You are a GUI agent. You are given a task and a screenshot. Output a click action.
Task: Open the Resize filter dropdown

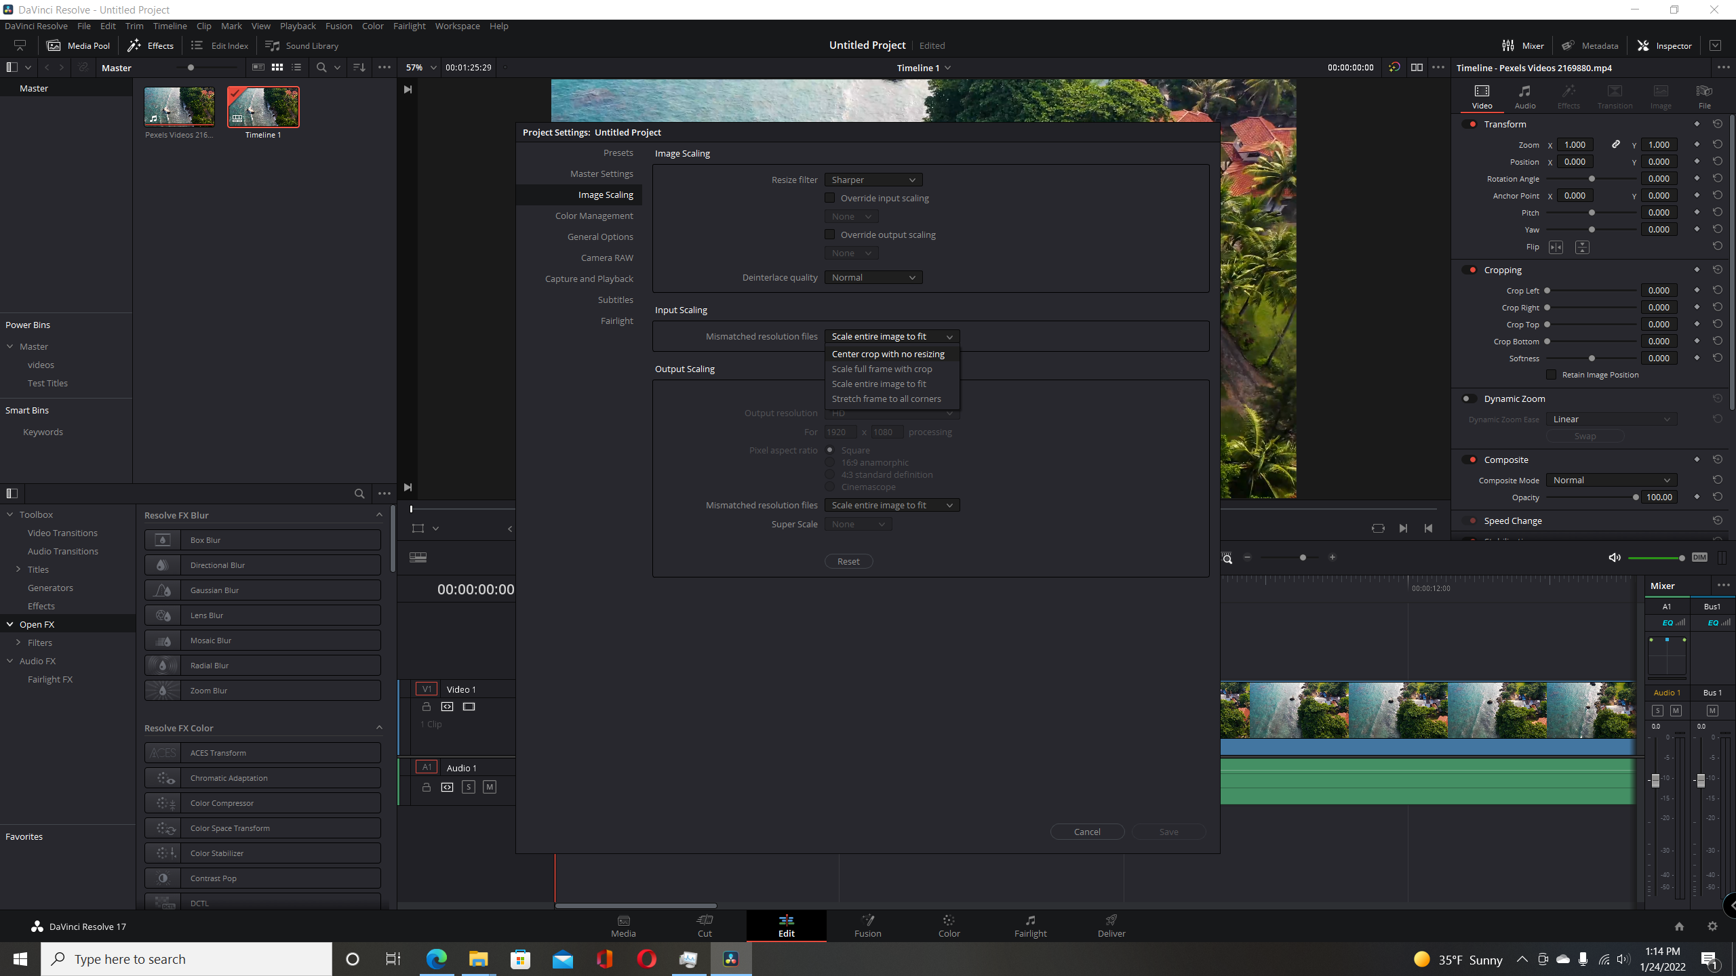(x=873, y=180)
